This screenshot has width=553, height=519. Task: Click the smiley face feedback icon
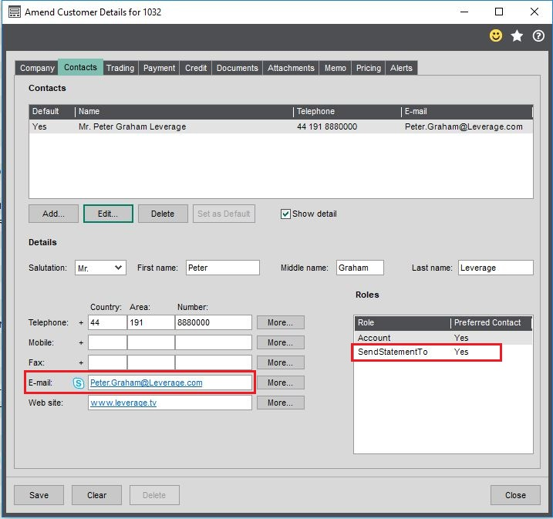(497, 36)
